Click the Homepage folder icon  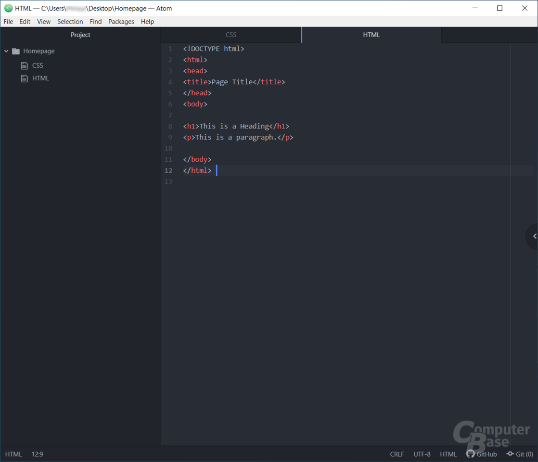[x=17, y=51]
